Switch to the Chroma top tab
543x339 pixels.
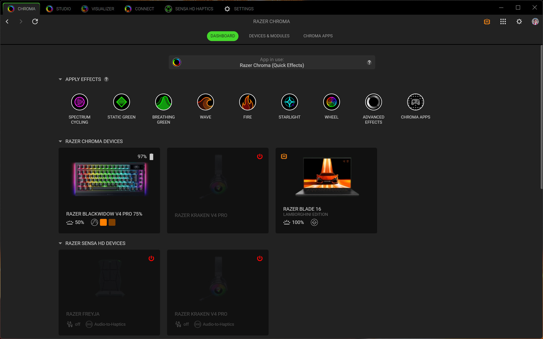pos(22,9)
